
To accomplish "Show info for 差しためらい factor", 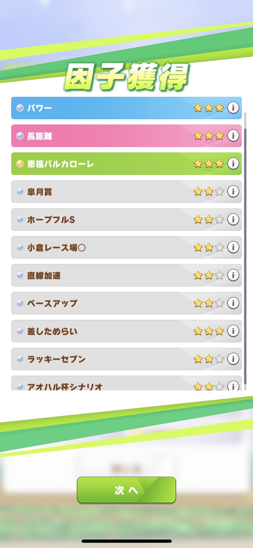I will tap(233, 331).
